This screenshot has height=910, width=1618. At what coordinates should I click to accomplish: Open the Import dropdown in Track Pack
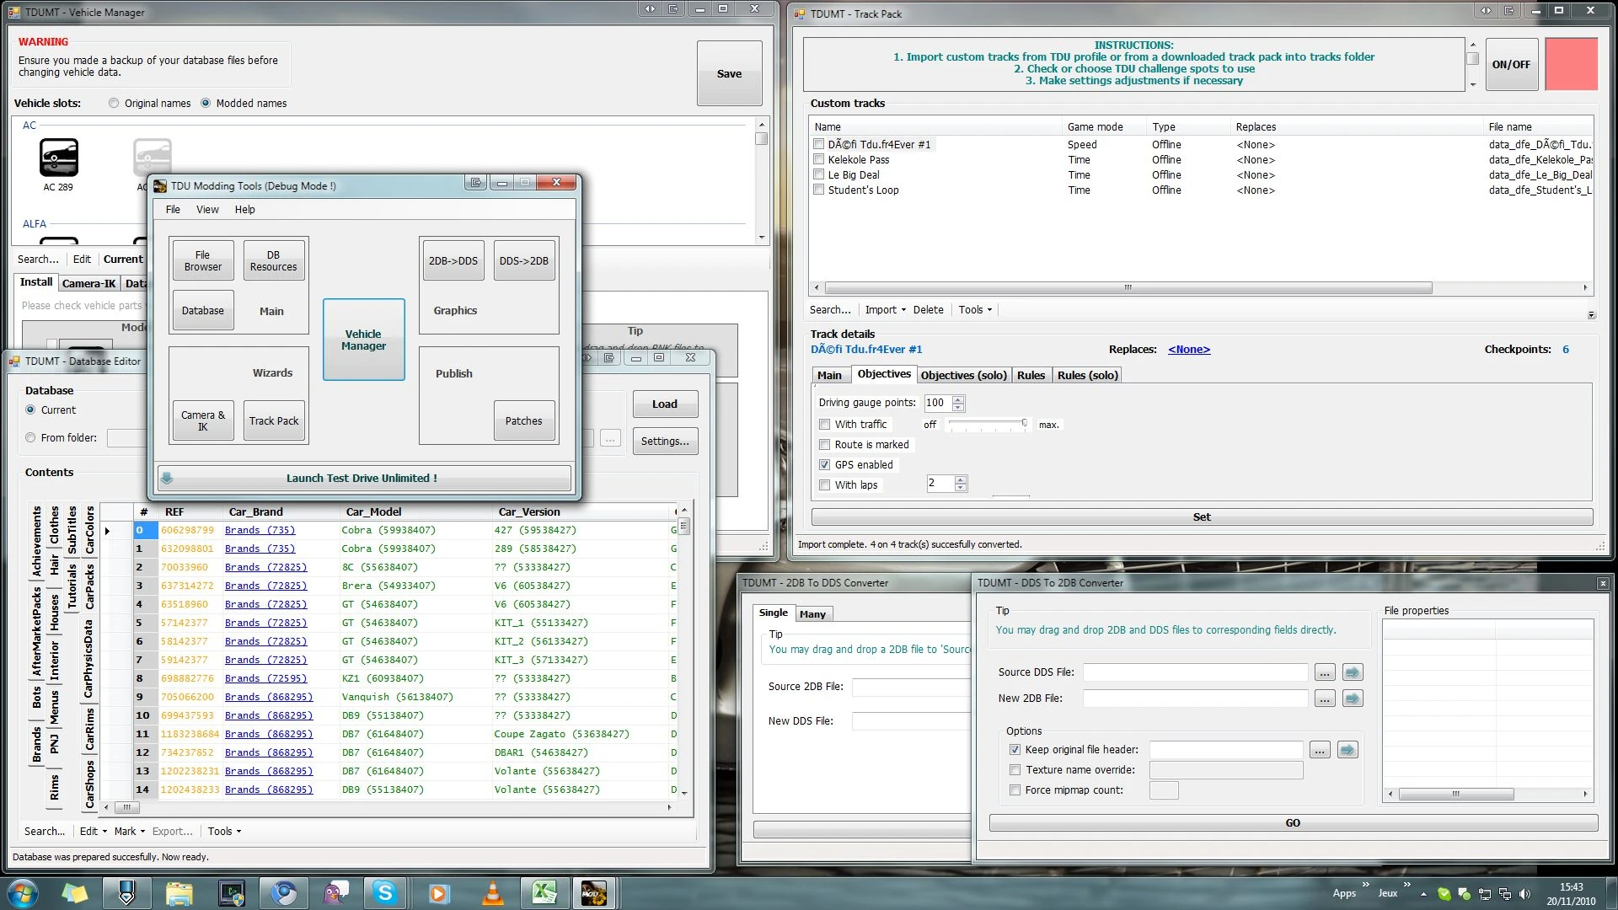pos(884,309)
